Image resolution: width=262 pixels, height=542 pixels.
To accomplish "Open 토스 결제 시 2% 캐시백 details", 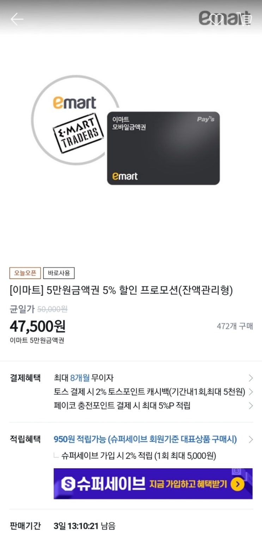I will coord(149,392).
